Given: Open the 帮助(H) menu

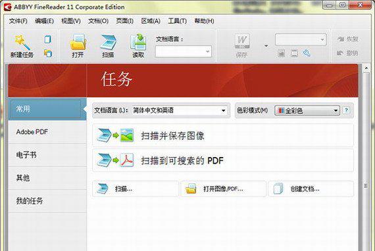Looking at the screenshot, I should coord(204,21).
